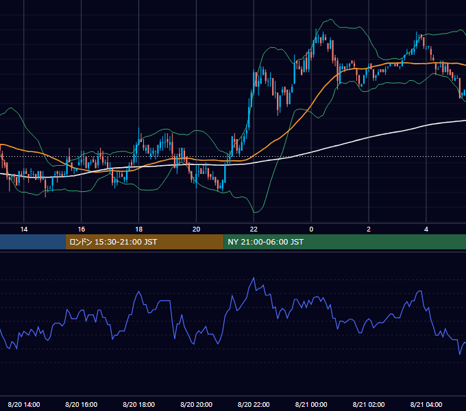The image size is (466, 411).
Task: Click the 8/21 04:00 label on indicator axis
Action: [426, 404]
